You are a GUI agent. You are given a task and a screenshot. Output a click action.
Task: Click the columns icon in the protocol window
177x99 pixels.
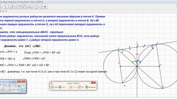(x=4, y=86)
